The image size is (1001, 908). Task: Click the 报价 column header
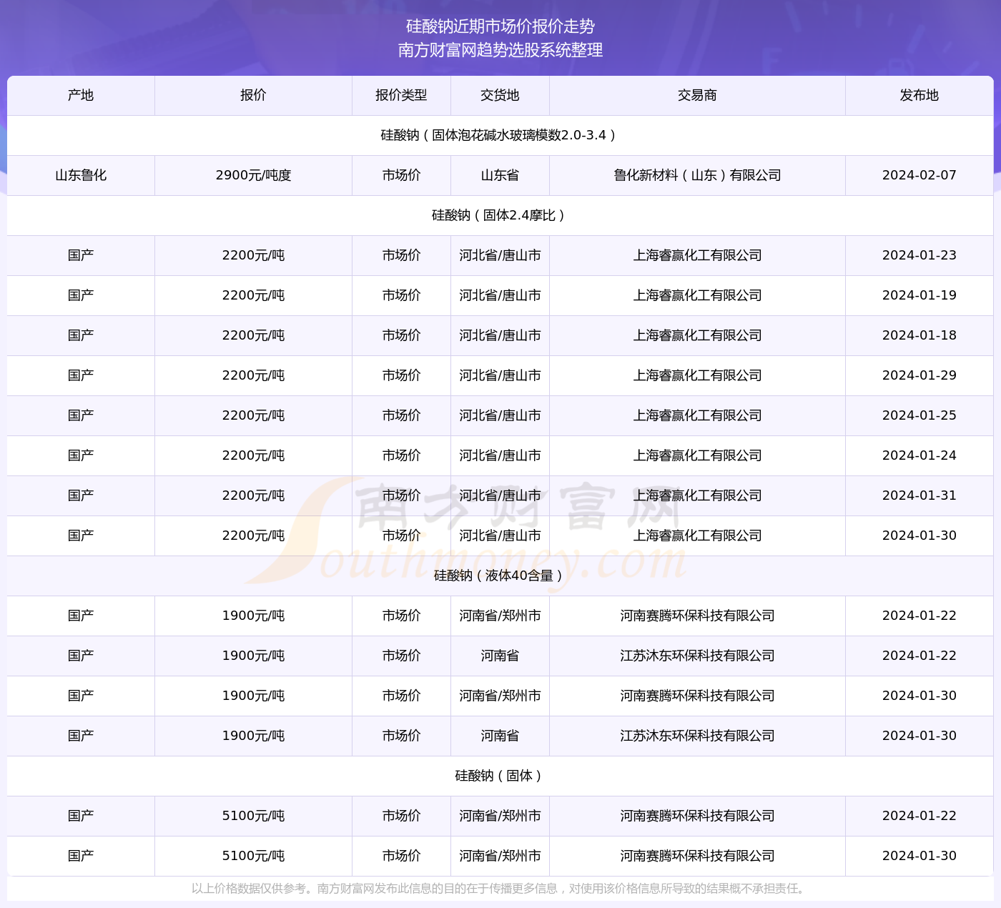point(253,95)
